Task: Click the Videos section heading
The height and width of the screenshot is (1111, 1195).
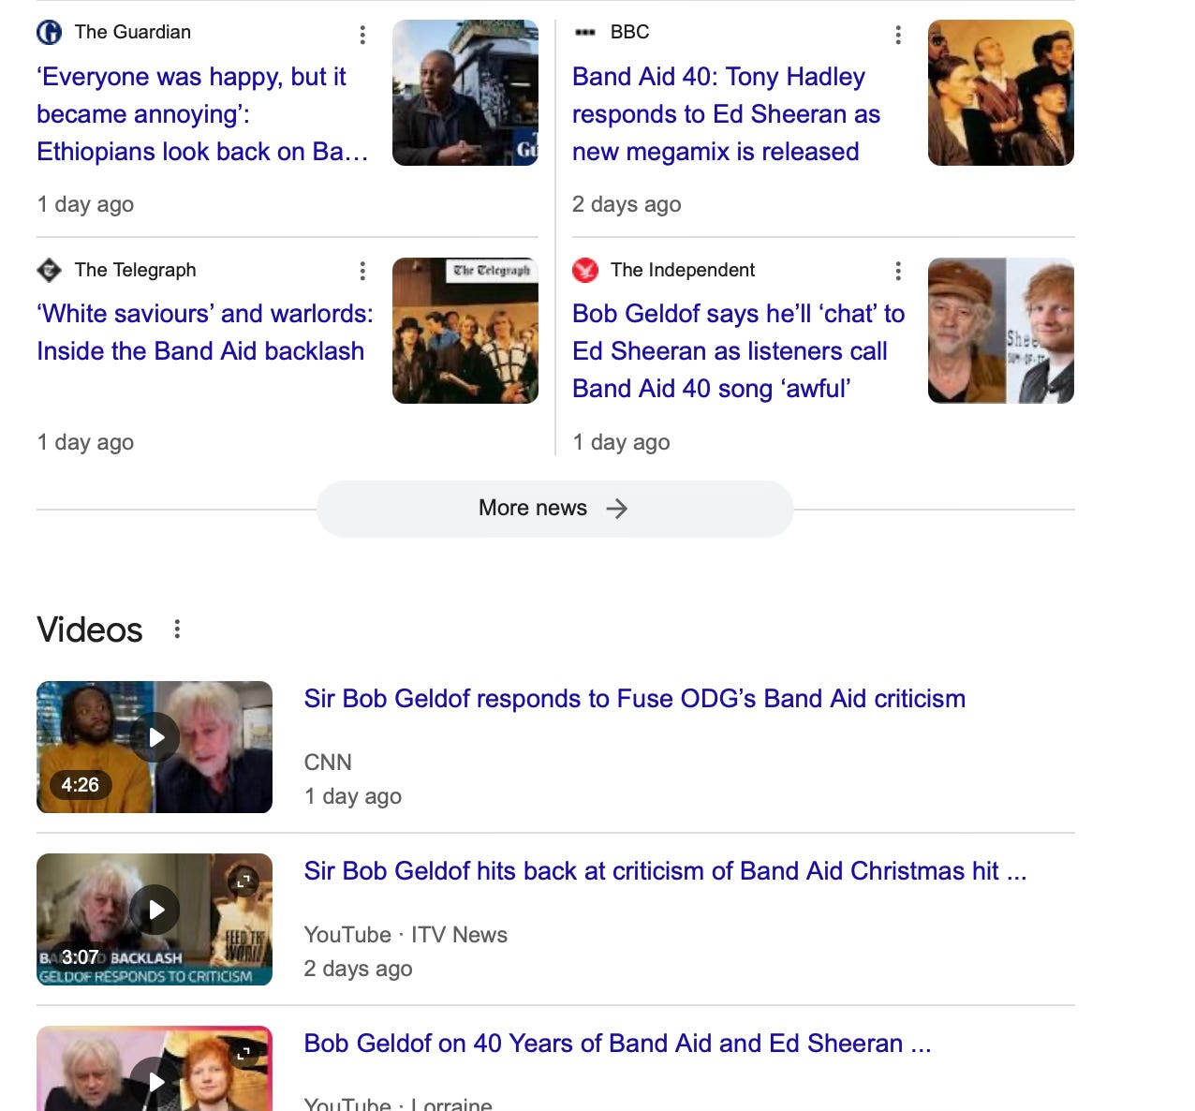Action: (x=90, y=630)
